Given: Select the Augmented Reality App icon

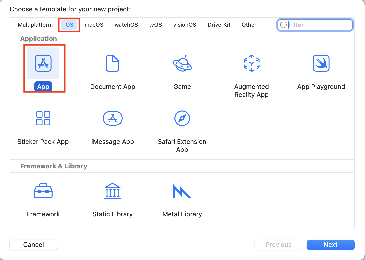Looking at the screenshot, I should tap(252, 63).
